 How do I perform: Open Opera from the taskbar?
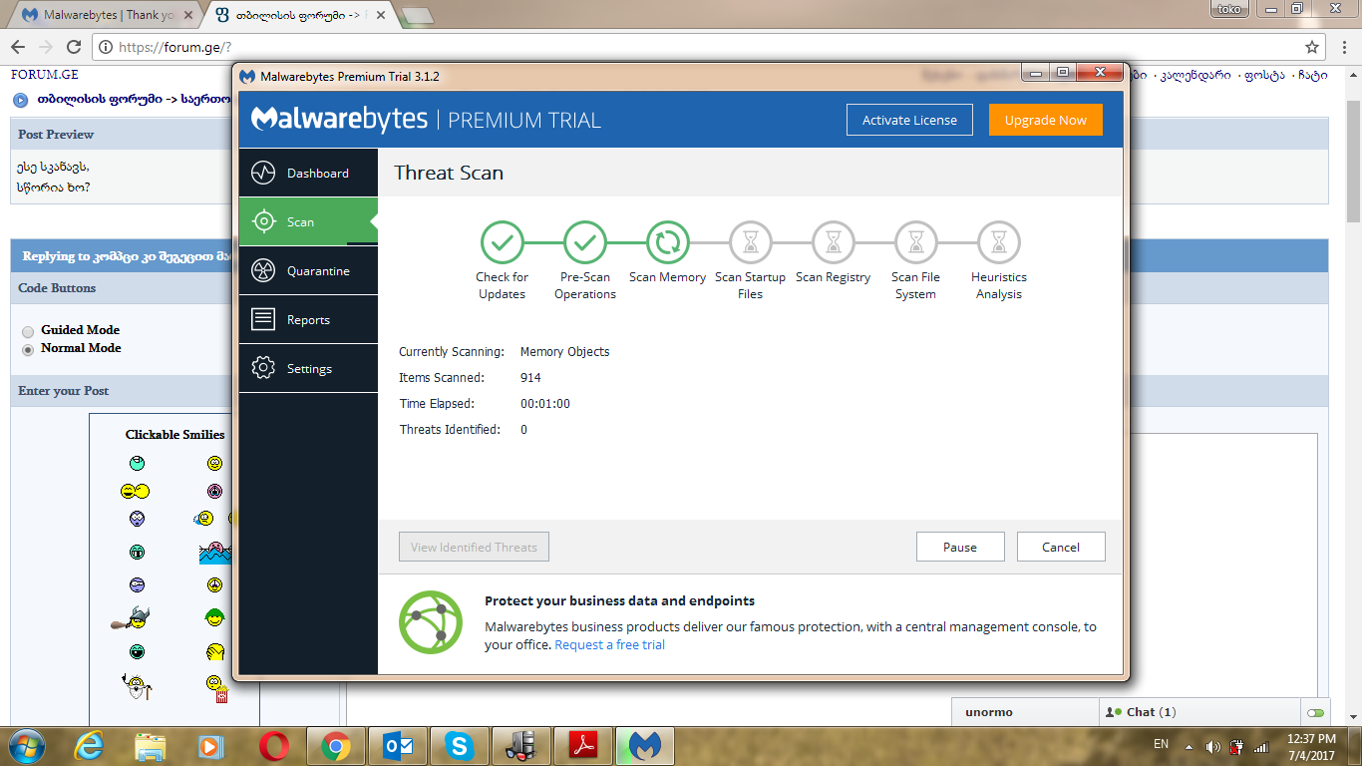tap(273, 746)
